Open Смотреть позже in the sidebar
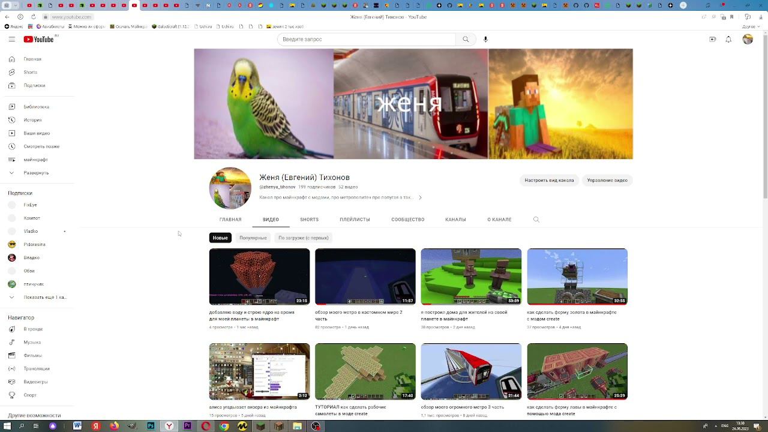This screenshot has height=432, width=768. (37, 146)
